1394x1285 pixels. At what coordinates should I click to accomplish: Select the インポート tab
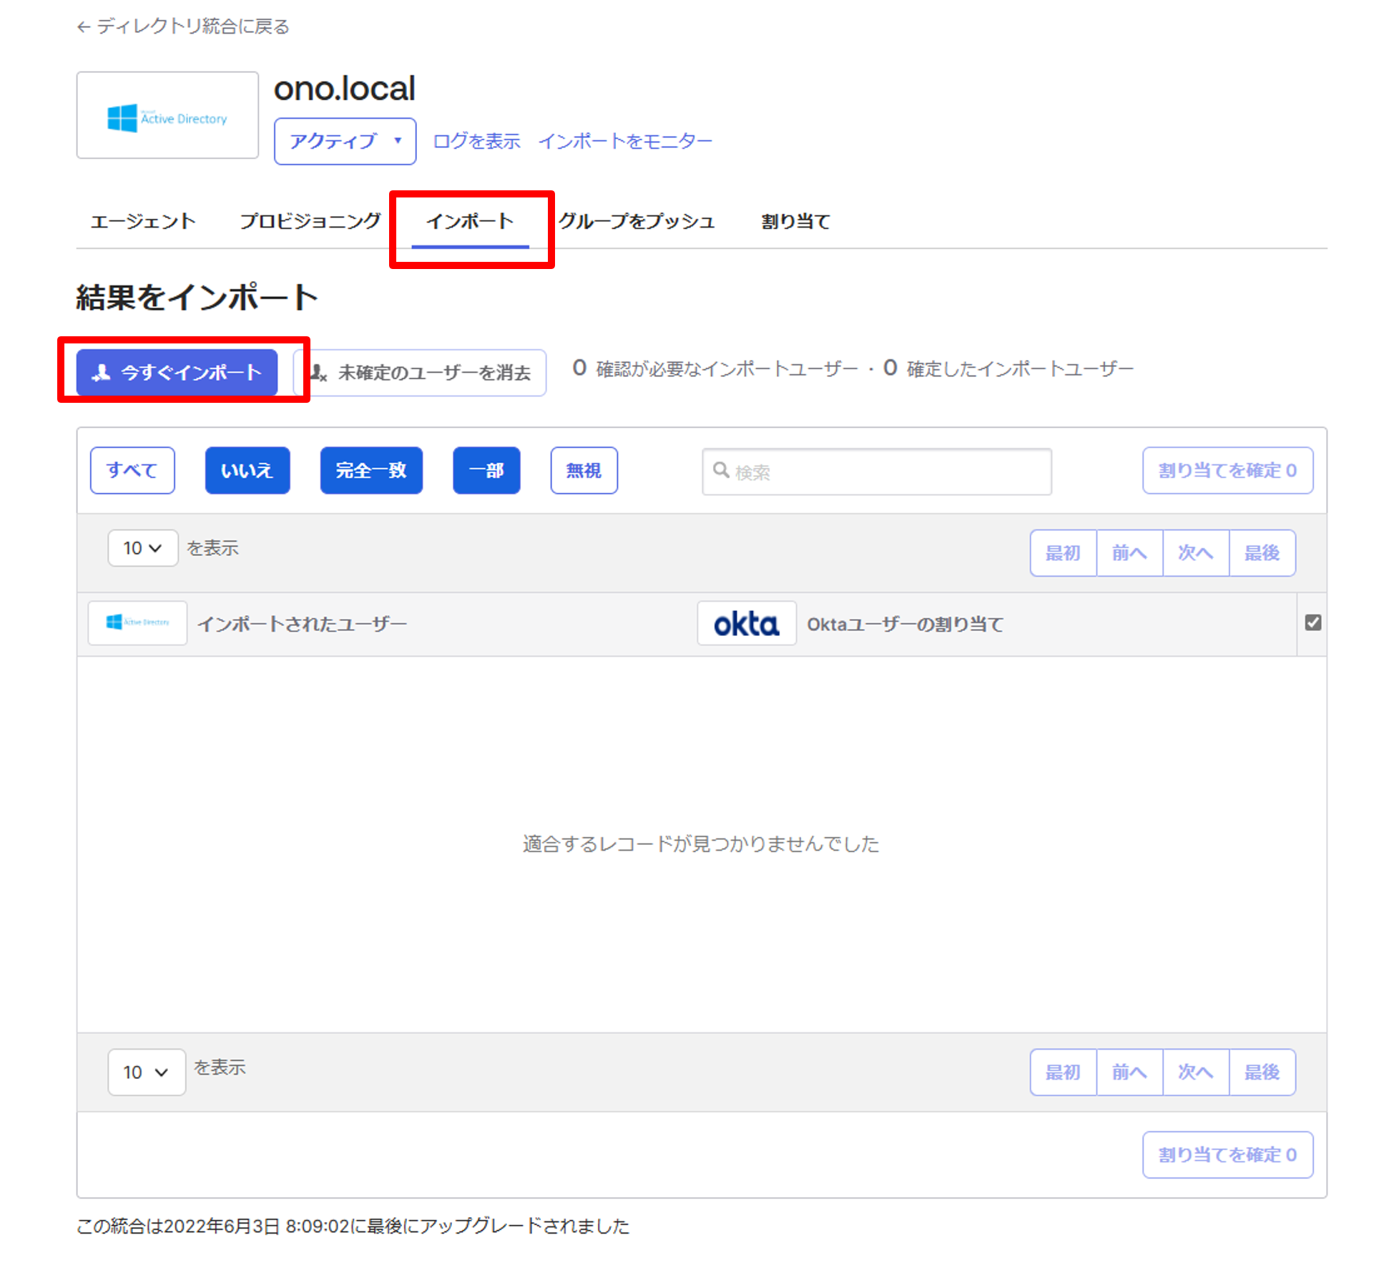[470, 222]
